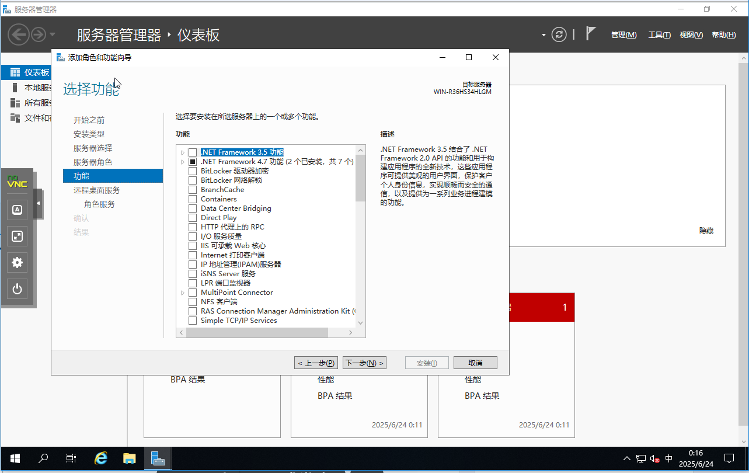This screenshot has height=473, width=749.
Task: Click the vertical scrollbar thumb of feature list
Action: coord(360,178)
